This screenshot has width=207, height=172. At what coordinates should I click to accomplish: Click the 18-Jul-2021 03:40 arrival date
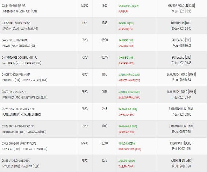click(x=181, y=29)
